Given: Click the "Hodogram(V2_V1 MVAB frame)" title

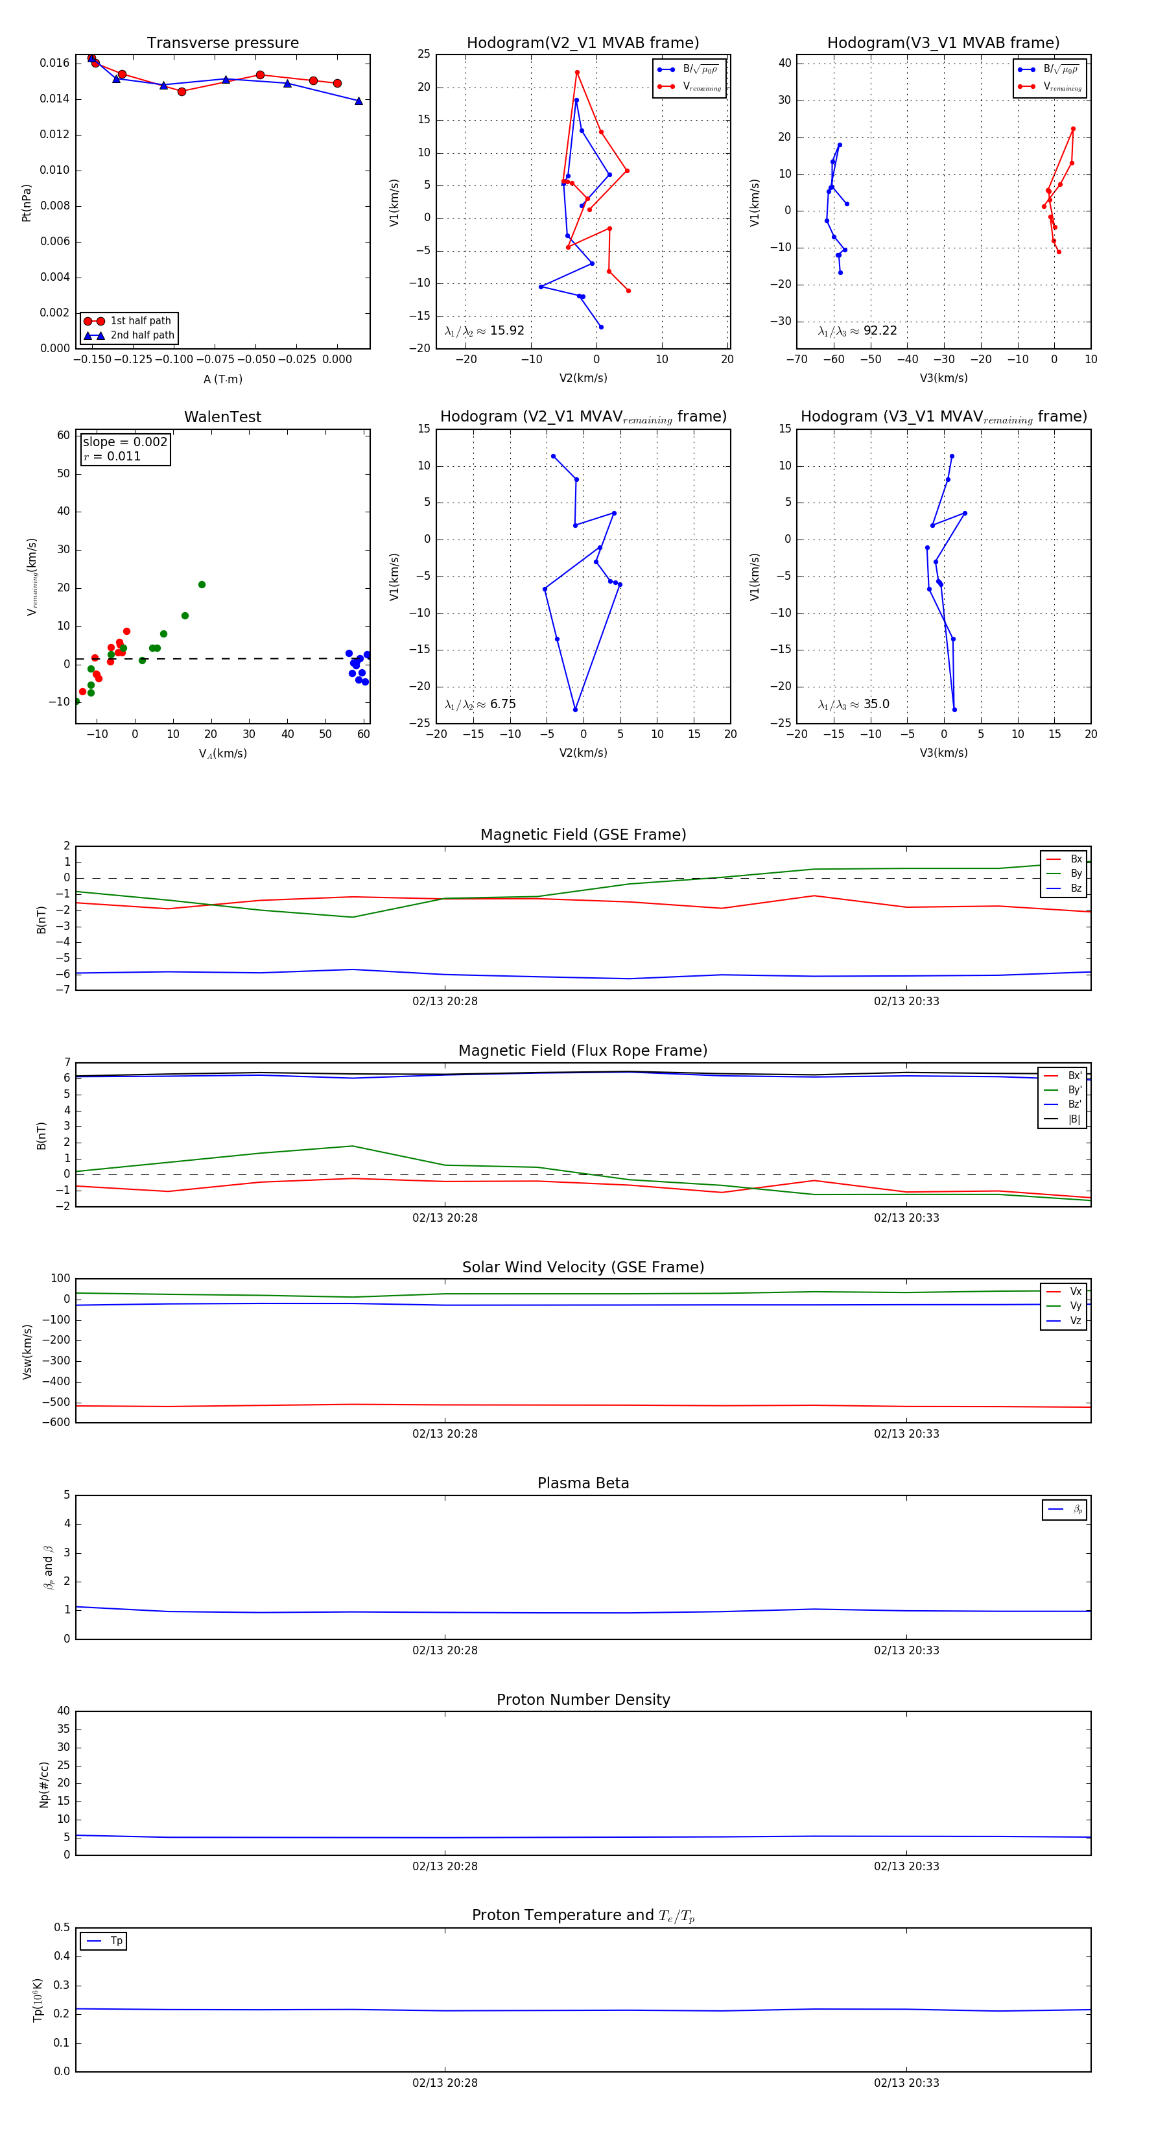Looking at the screenshot, I should 583,43.
